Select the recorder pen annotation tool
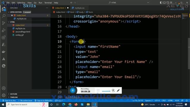The height and width of the screenshot is (107, 190). (118, 90)
